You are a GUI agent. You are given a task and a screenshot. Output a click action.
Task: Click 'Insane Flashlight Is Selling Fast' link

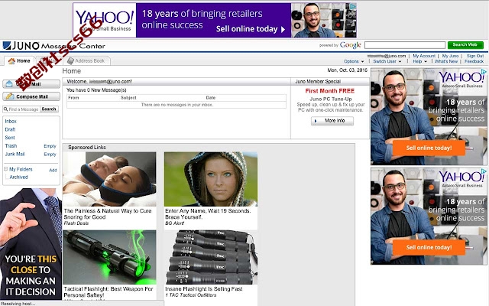coord(204,289)
